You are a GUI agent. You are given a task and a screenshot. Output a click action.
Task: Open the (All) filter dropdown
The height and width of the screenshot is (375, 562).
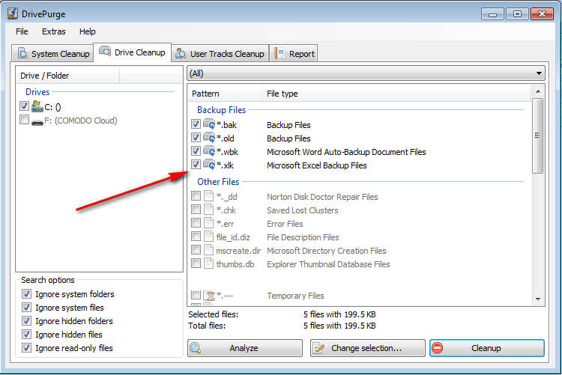pos(366,73)
